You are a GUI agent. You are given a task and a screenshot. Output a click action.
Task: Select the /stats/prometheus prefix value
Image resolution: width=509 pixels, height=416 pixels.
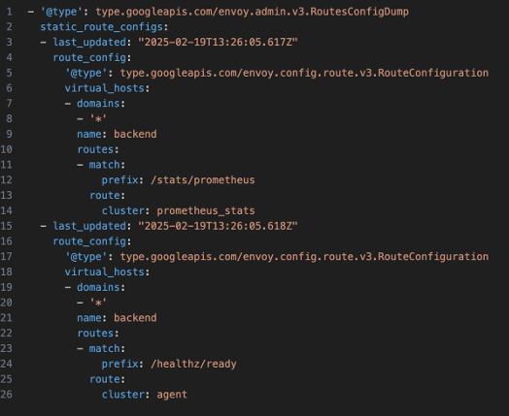coord(203,180)
